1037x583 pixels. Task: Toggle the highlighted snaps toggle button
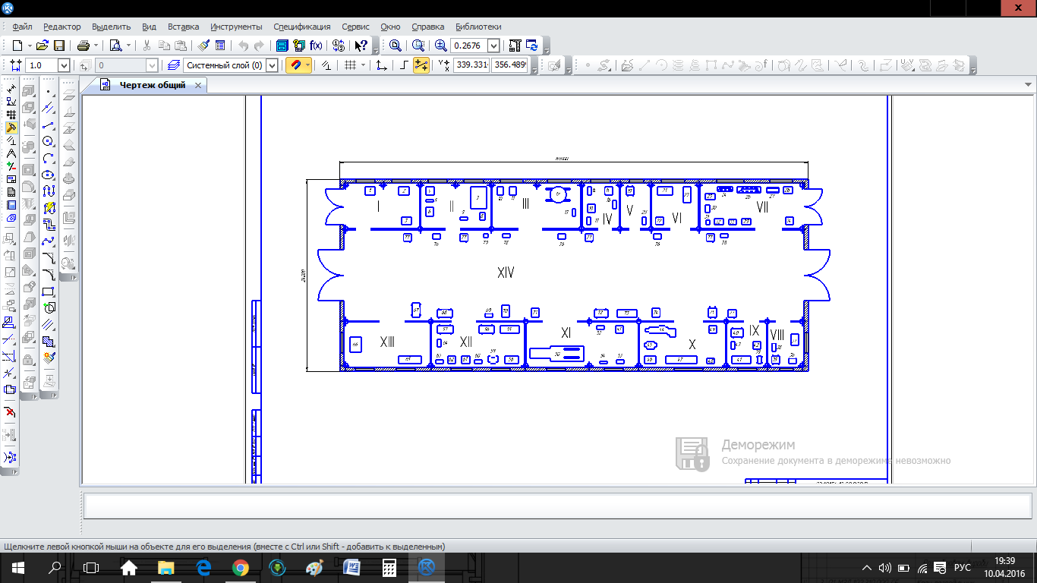click(x=421, y=65)
